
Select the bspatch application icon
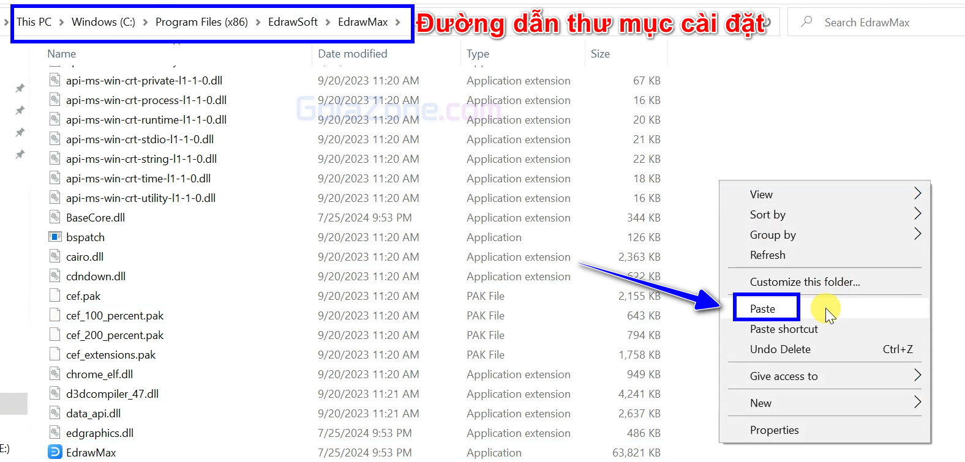[55, 237]
